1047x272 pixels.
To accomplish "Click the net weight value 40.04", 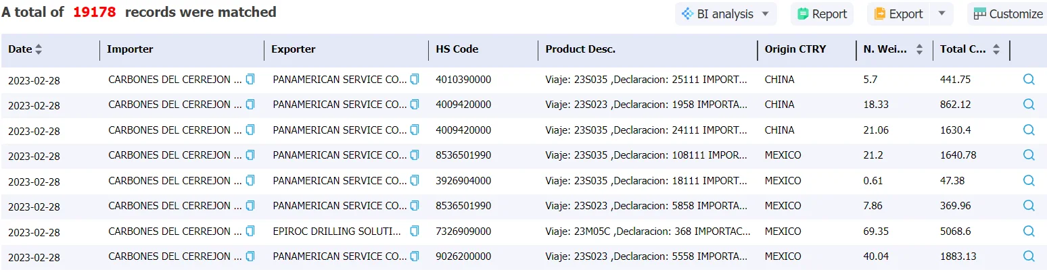I will click(876, 256).
